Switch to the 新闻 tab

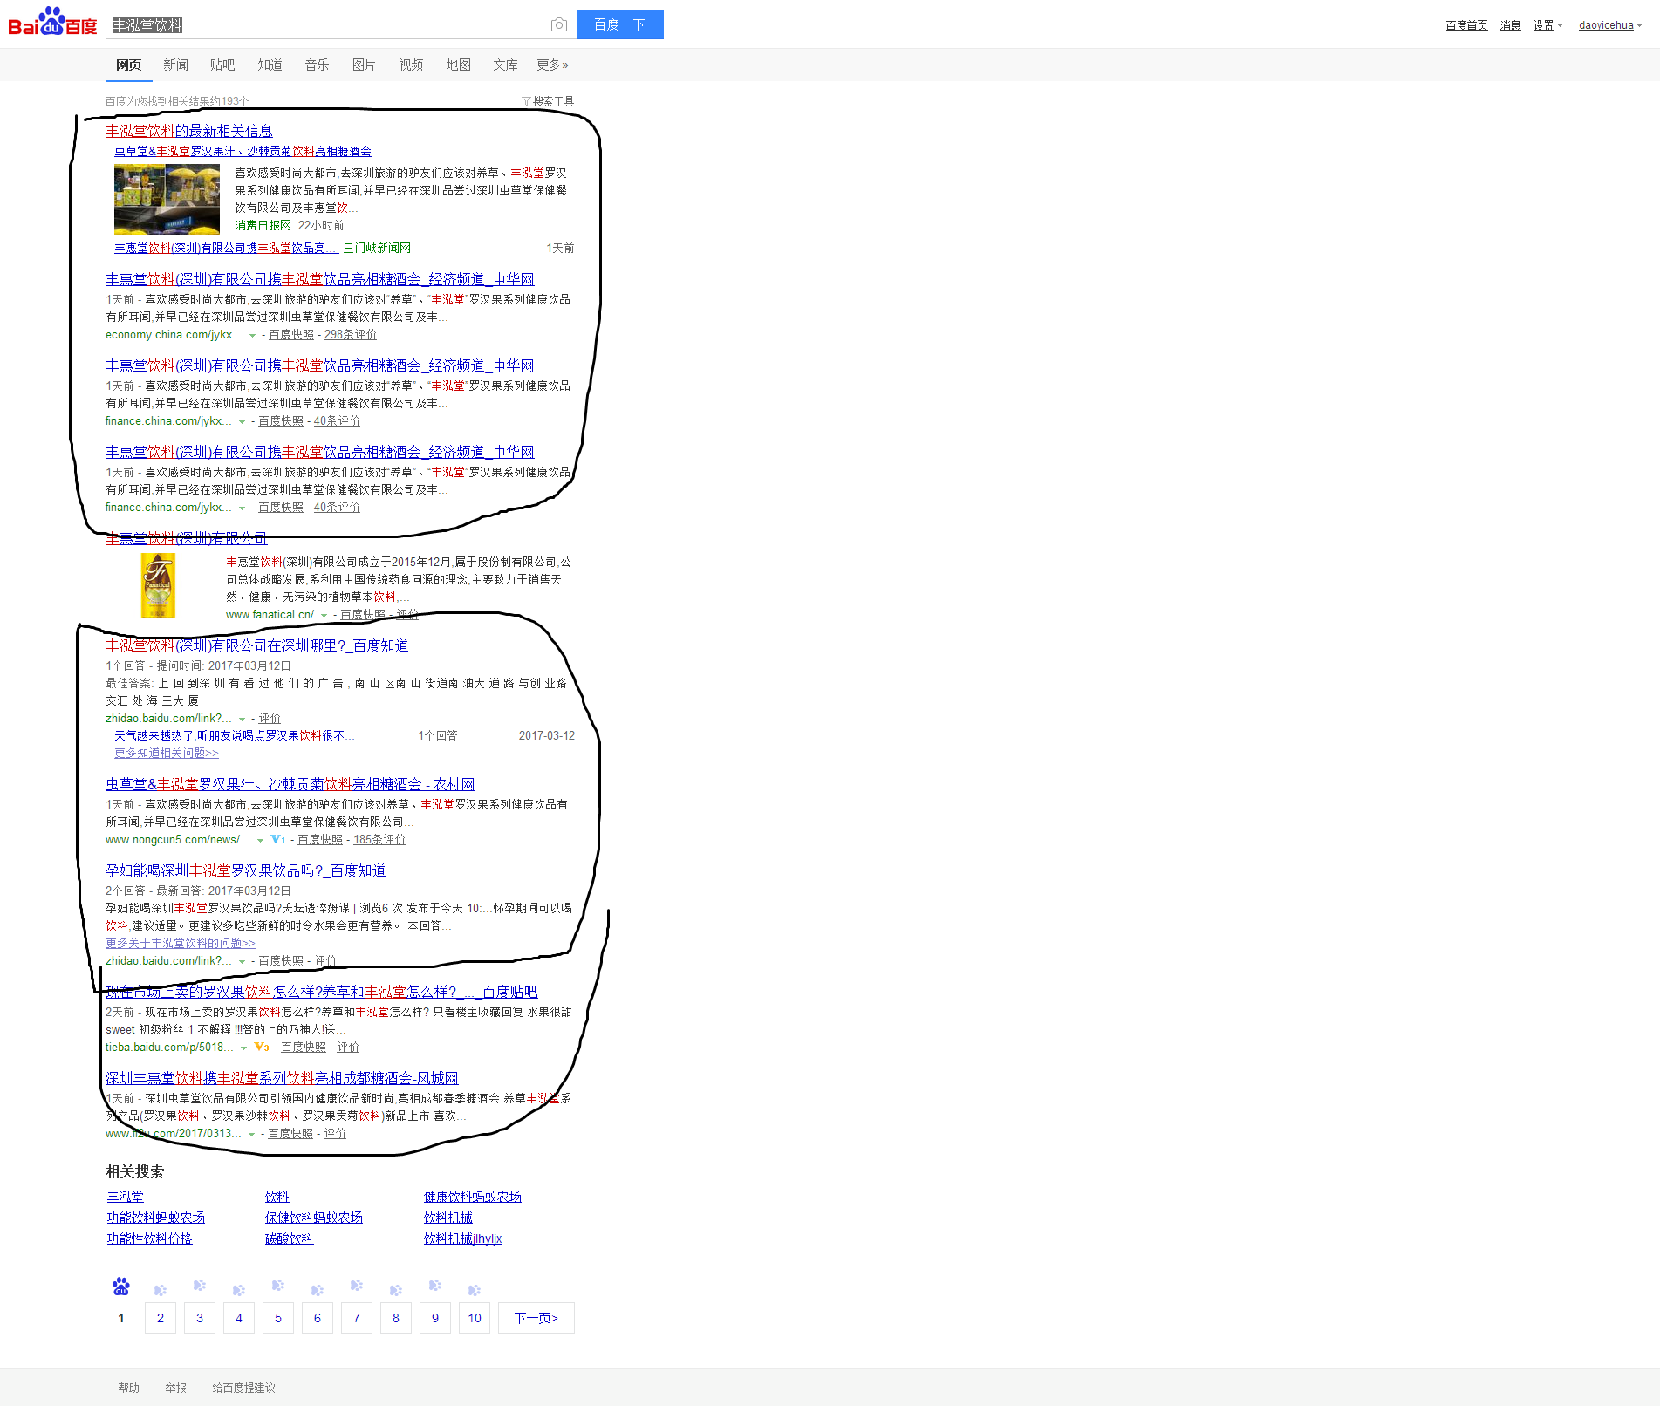pos(175,65)
